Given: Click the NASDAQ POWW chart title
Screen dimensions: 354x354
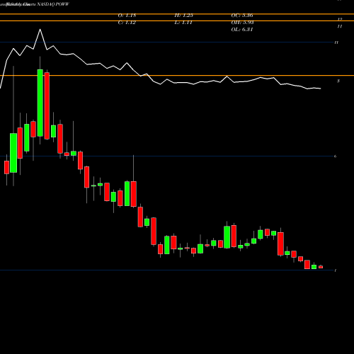Looking at the screenshot, I should coord(53,4).
